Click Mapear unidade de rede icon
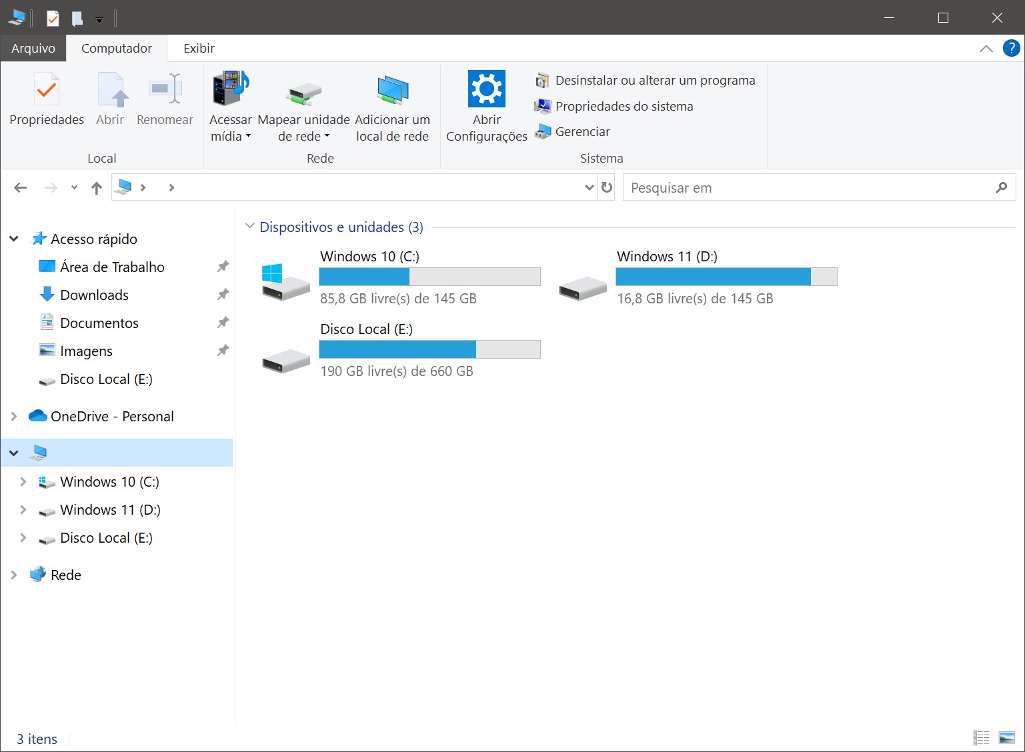The width and height of the screenshot is (1025, 752). click(303, 93)
